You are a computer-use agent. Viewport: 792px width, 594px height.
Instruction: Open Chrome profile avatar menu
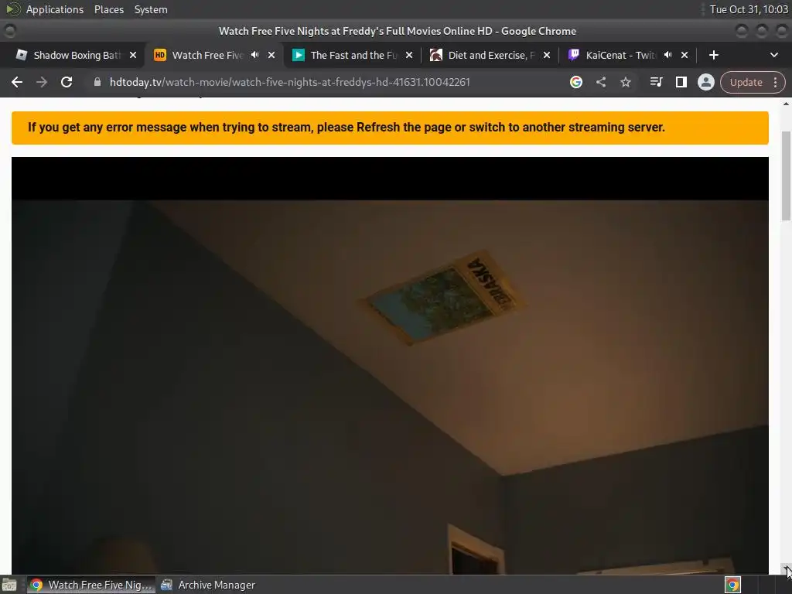pos(705,82)
